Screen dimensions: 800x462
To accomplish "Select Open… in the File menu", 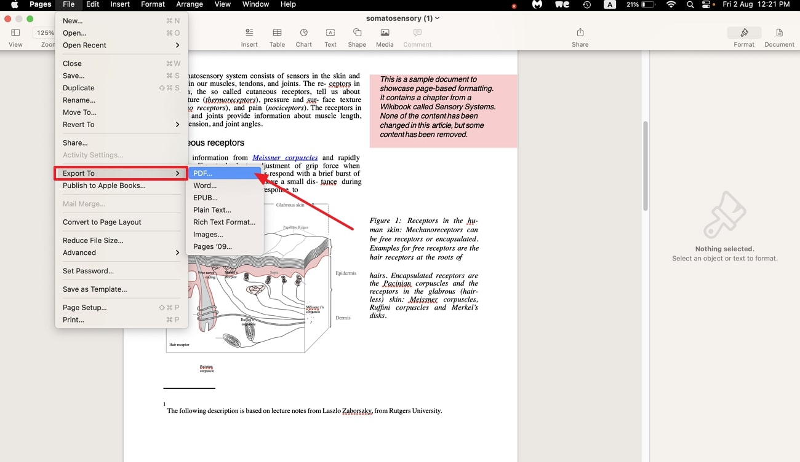I will (121, 33).
